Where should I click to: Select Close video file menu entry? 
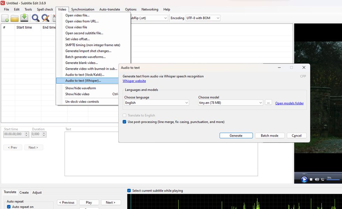tap(93, 27)
